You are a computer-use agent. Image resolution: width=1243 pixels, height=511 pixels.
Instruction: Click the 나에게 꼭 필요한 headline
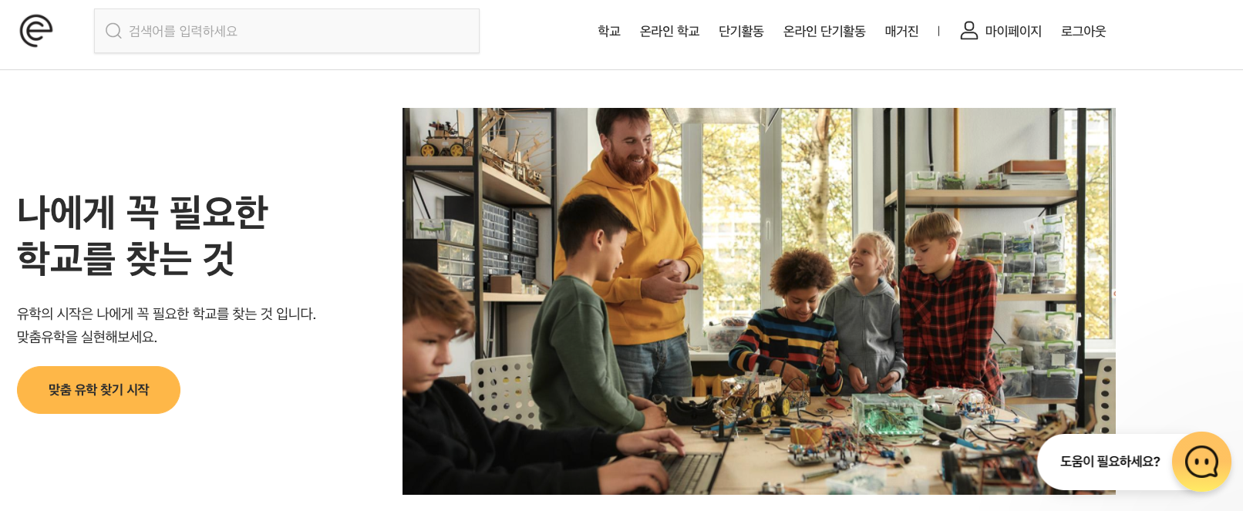[x=143, y=212]
